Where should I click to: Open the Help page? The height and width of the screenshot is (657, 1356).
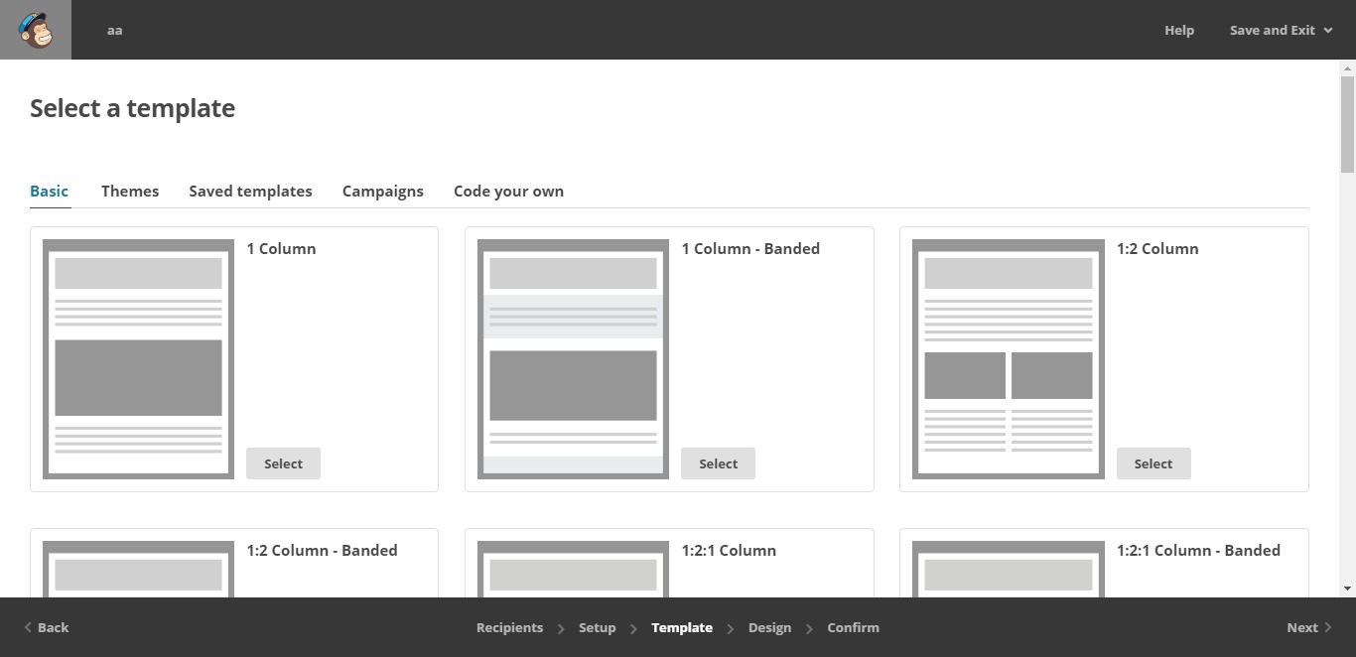[1179, 30]
